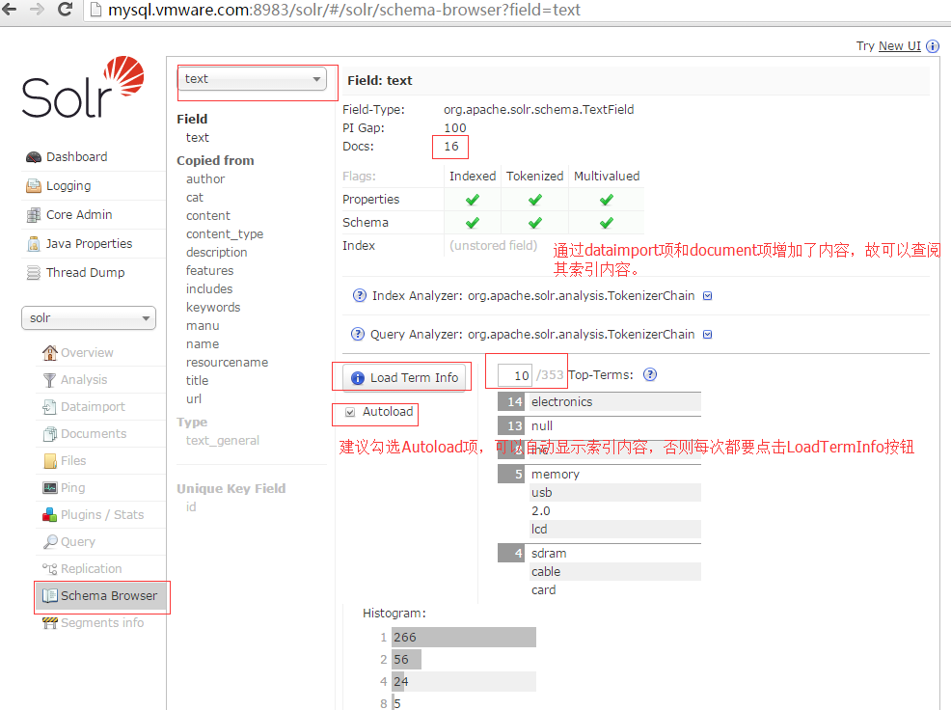Open the text_general type link

[x=223, y=441]
